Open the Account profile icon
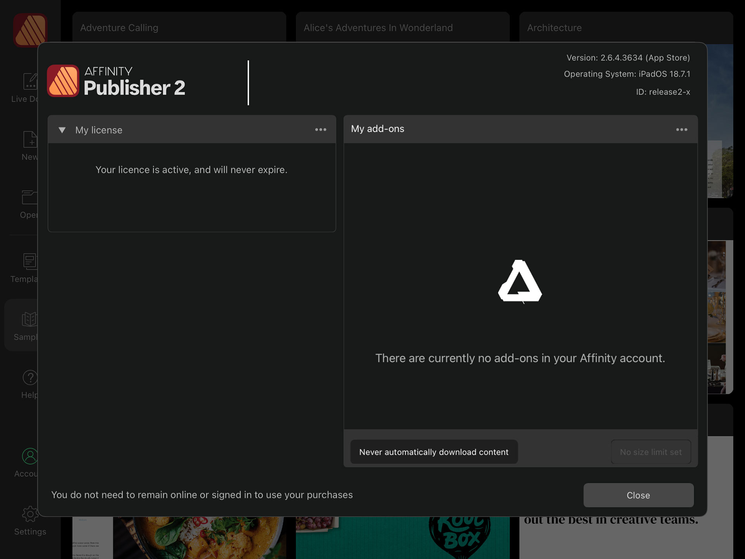Viewport: 745px width, 559px height. pos(29,457)
